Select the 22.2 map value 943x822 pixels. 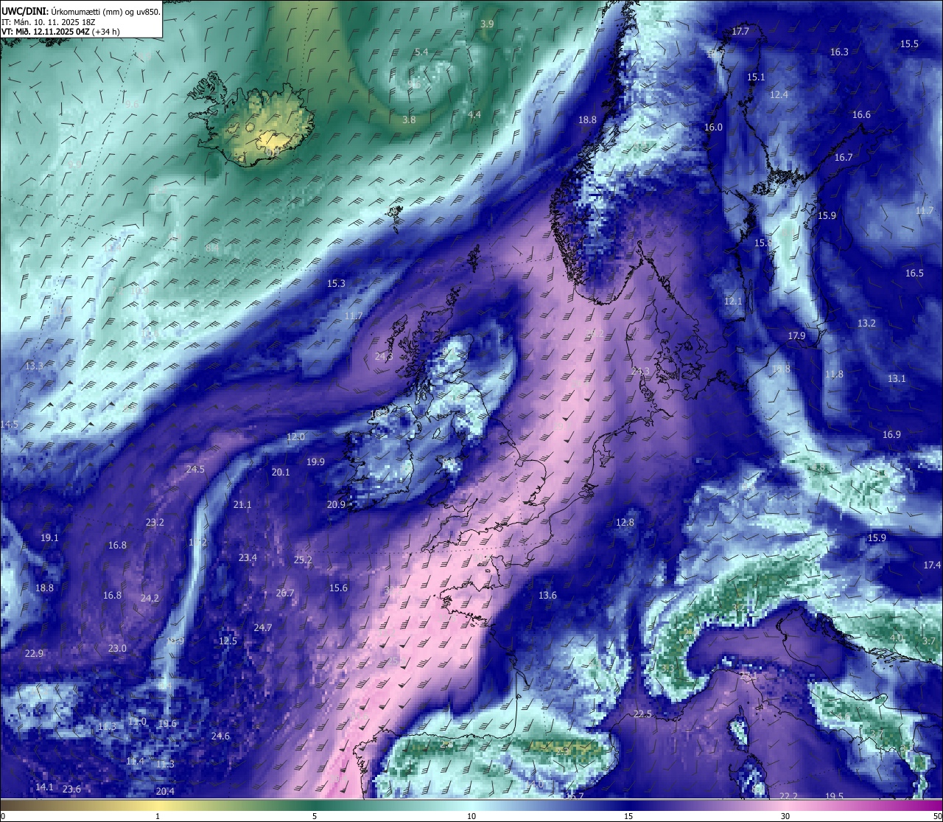788,795
